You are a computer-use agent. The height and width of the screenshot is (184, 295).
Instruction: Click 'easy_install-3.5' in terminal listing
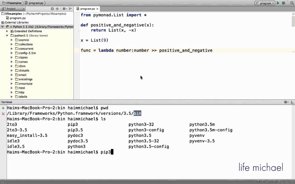point(27,135)
